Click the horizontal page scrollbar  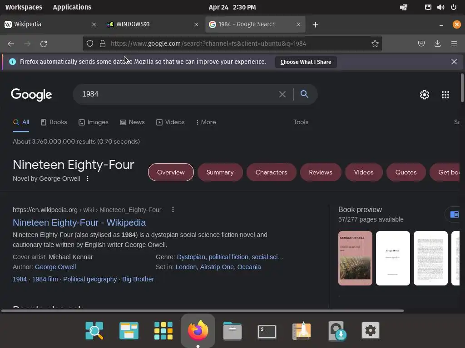tap(203, 311)
